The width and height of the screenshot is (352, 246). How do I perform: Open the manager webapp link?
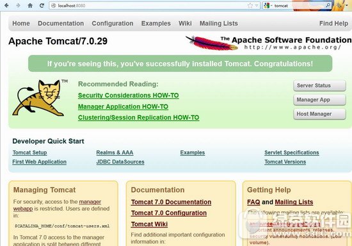(90, 202)
